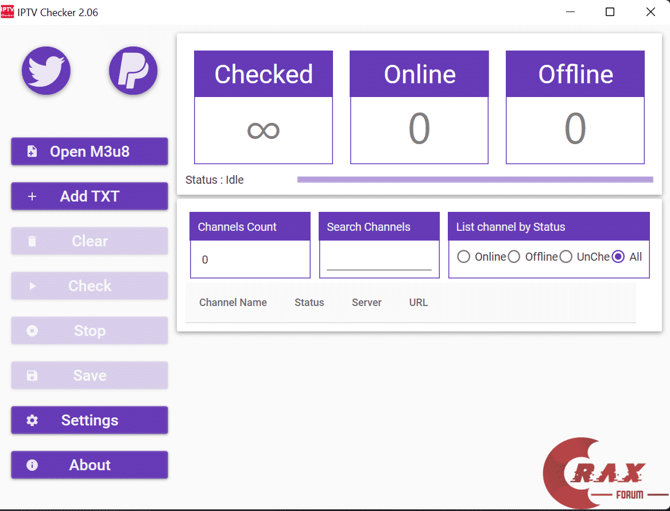Start checking with the Check button

[x=90, y=286]
